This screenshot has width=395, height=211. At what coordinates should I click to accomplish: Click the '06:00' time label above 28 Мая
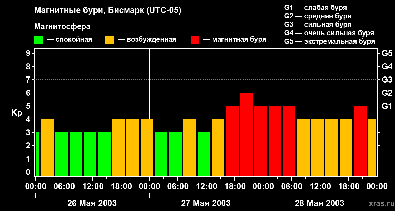291,186
